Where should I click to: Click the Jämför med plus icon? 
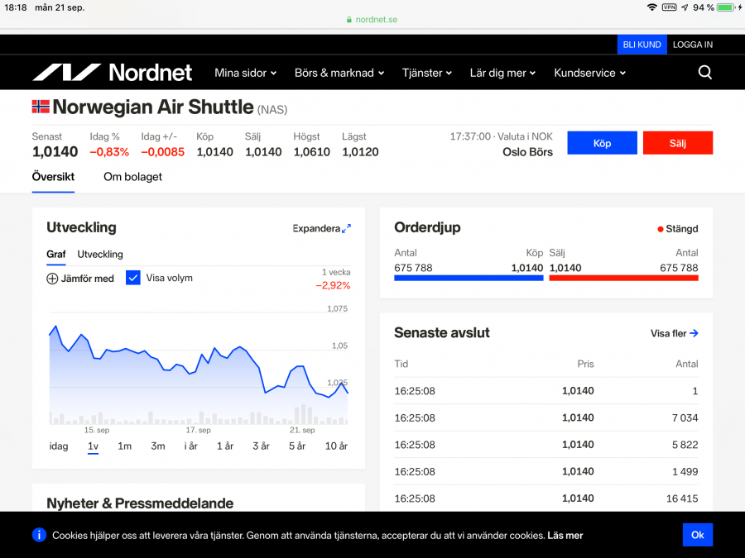click(x=52, y=279)
